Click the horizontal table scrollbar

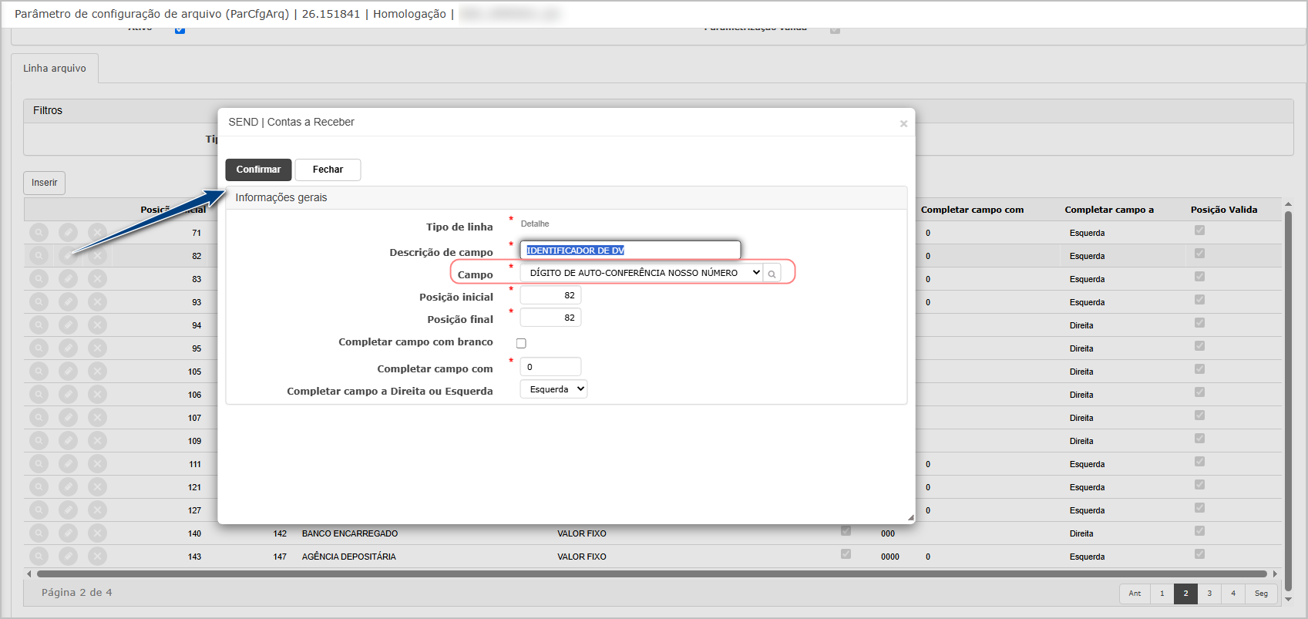click(651, 574)
